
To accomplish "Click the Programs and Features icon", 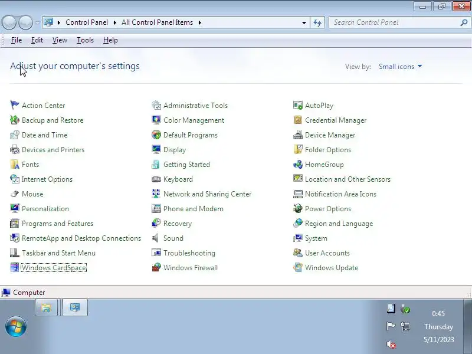I will click(x=14, y=224).
